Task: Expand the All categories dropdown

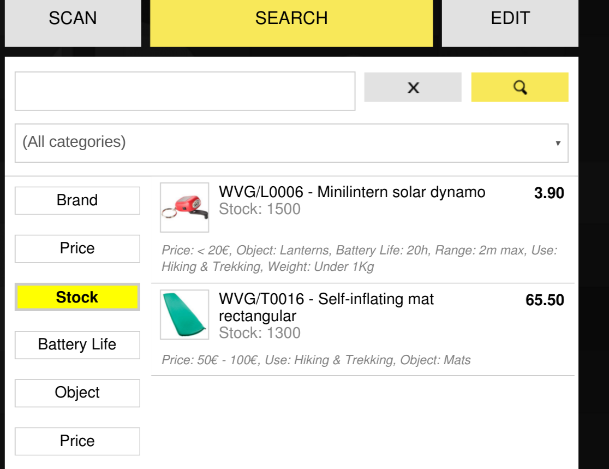Action: coord(291,143)
